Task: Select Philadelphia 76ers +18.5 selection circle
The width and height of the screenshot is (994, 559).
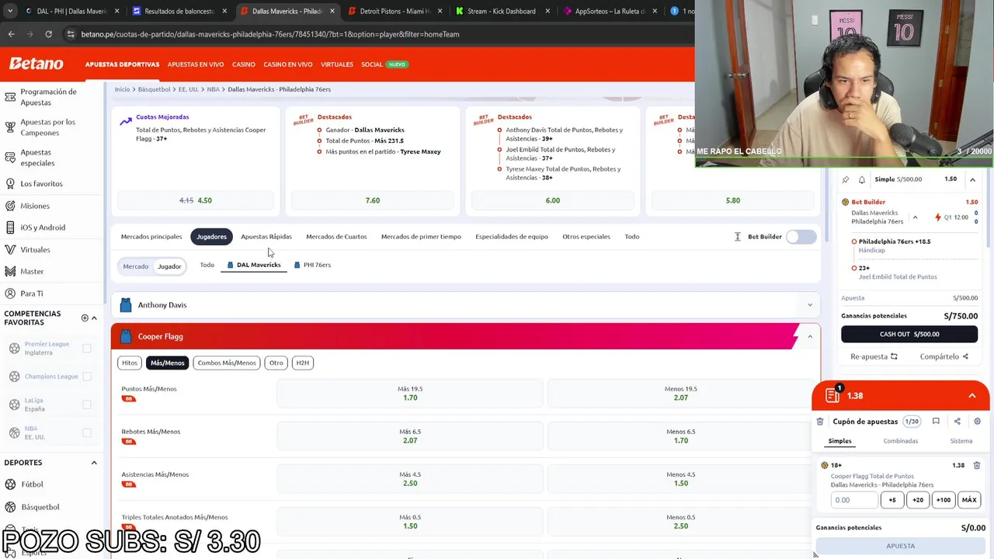Action: click(x=854, y=241)
